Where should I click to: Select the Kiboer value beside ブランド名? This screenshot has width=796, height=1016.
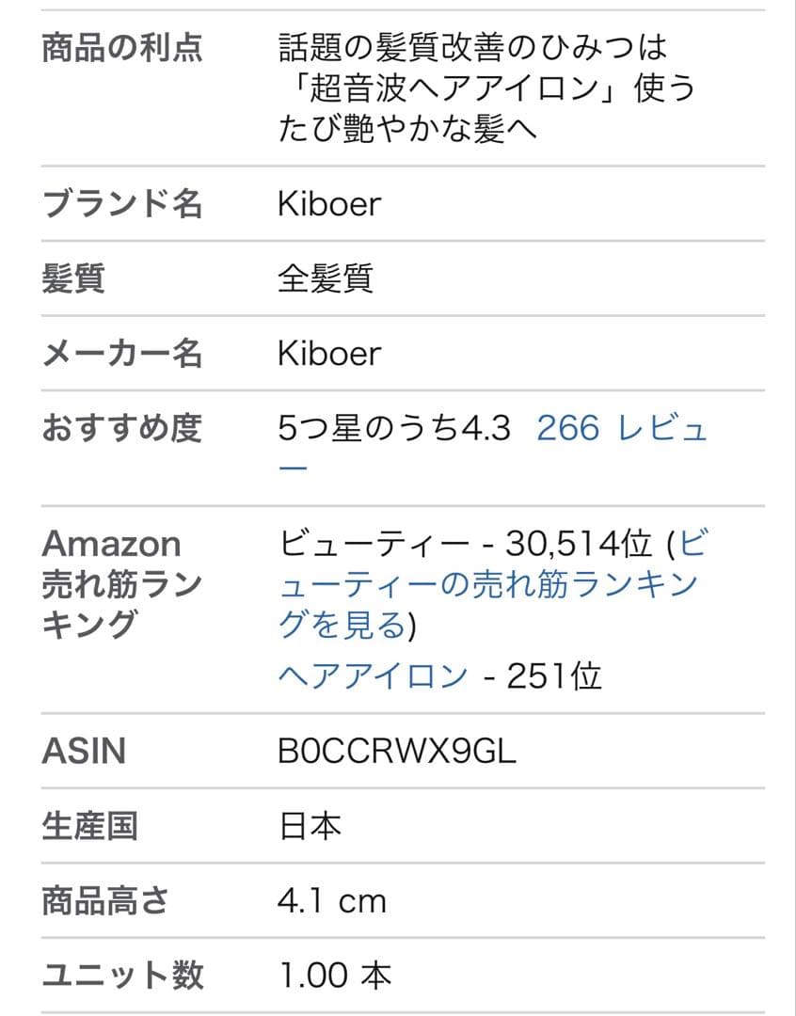329,203
